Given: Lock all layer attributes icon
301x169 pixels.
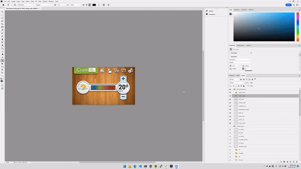Looking at the screenshot, I should pos(244,86).
